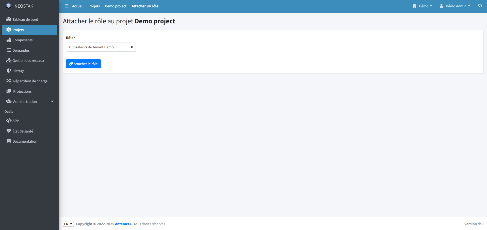The image size is (487, 230).
Task: Go to Demo project via the breadcrumb
Action: pyautogui.click(x=115, y=6)
